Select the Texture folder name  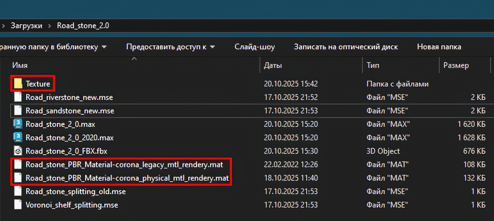38,84
